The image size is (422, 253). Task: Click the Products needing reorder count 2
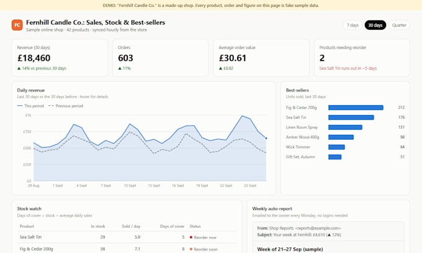(x=322, y=58)
